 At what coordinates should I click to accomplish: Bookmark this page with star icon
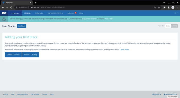tap(159, 7)
